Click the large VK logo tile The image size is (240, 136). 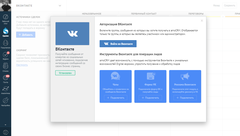tap(72, 34)
